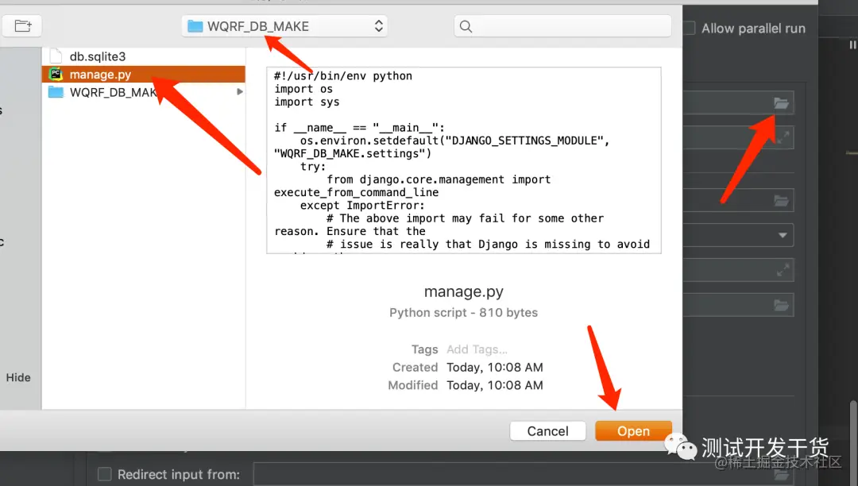Click the topmost browse folder icon in run configuration
This screenshot has width=858, height=486.
[x=781, y=103]
